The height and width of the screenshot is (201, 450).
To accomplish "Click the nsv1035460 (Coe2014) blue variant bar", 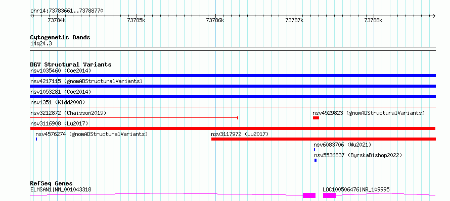I will [x=233, y=76].
